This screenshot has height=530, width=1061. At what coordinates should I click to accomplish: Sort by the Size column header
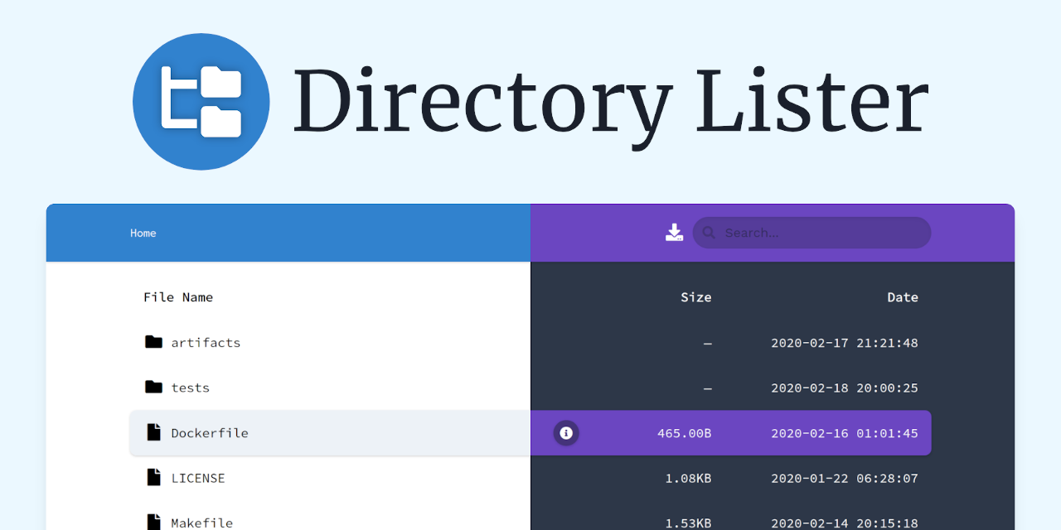[695, 296]
